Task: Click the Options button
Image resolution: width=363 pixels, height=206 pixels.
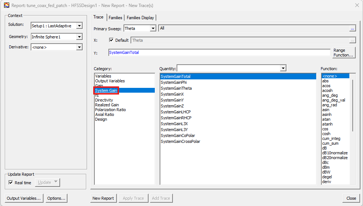Action: coord(56,198)
